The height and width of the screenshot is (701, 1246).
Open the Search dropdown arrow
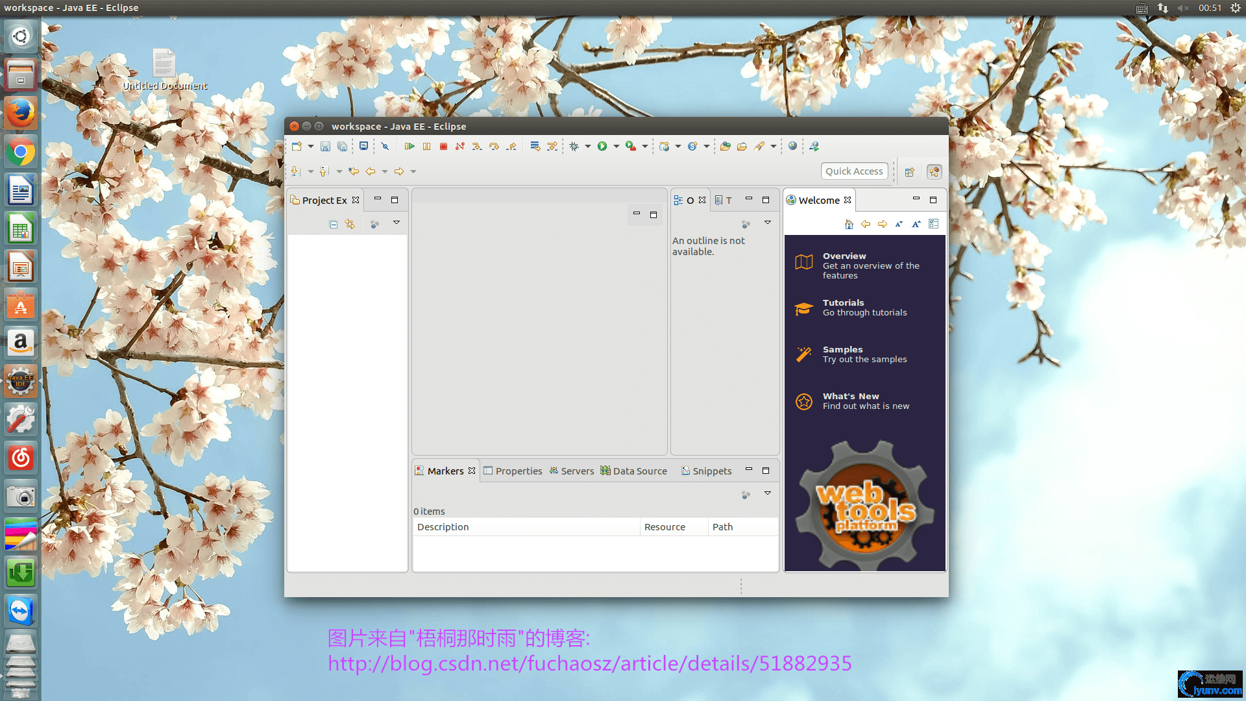click(774, 147)
